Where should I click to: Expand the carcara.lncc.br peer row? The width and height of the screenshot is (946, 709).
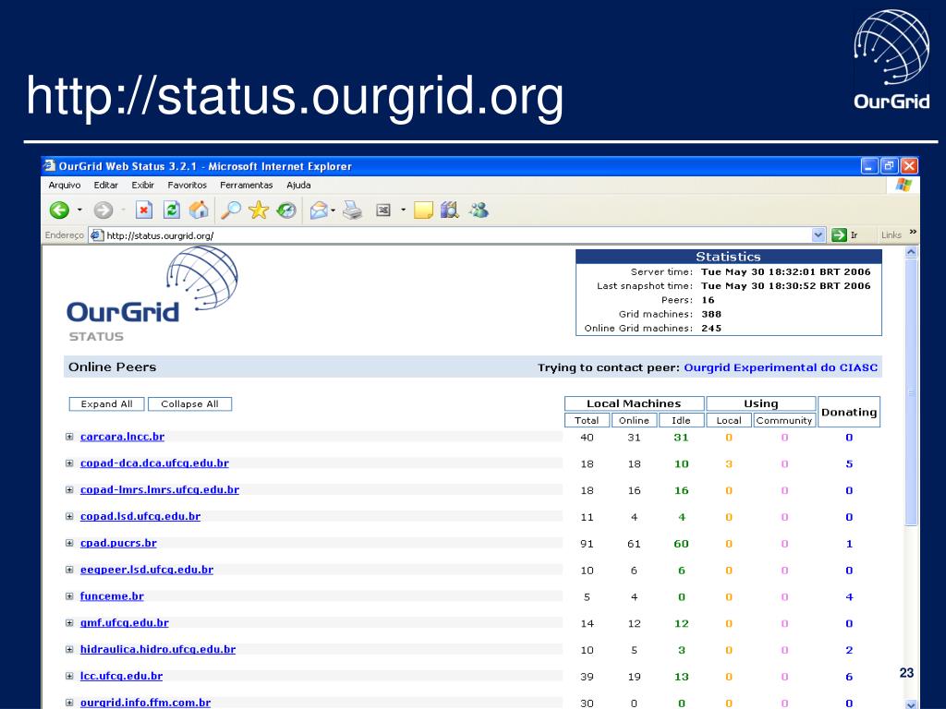[x=69, y=437]
